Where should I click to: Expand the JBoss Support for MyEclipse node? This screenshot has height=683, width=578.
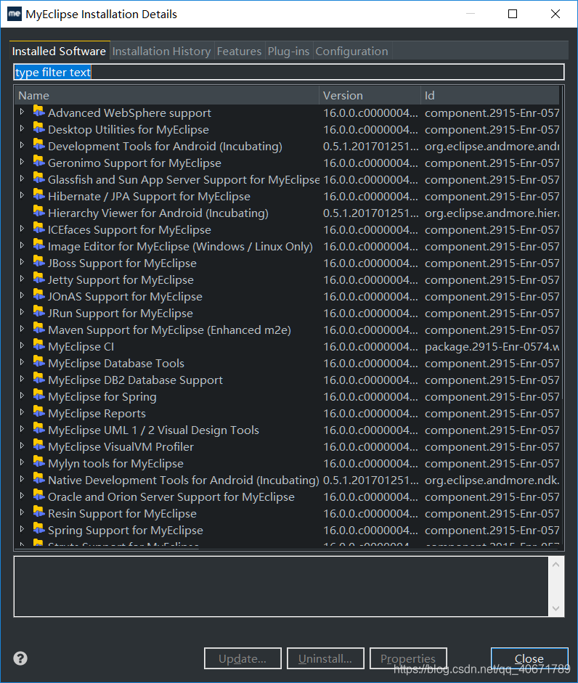pos(22,262)
